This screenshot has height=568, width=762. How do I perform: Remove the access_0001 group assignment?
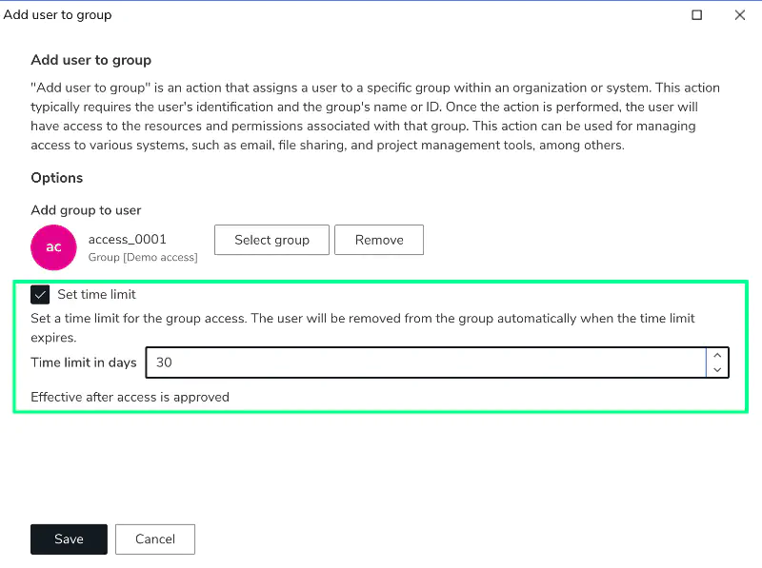tap(379, 240)
